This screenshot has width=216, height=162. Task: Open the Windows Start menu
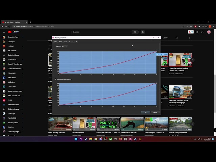[x=76, y=139]
